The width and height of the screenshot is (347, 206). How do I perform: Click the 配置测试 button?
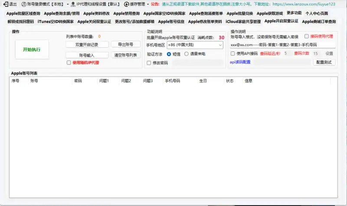coord(324,62)
